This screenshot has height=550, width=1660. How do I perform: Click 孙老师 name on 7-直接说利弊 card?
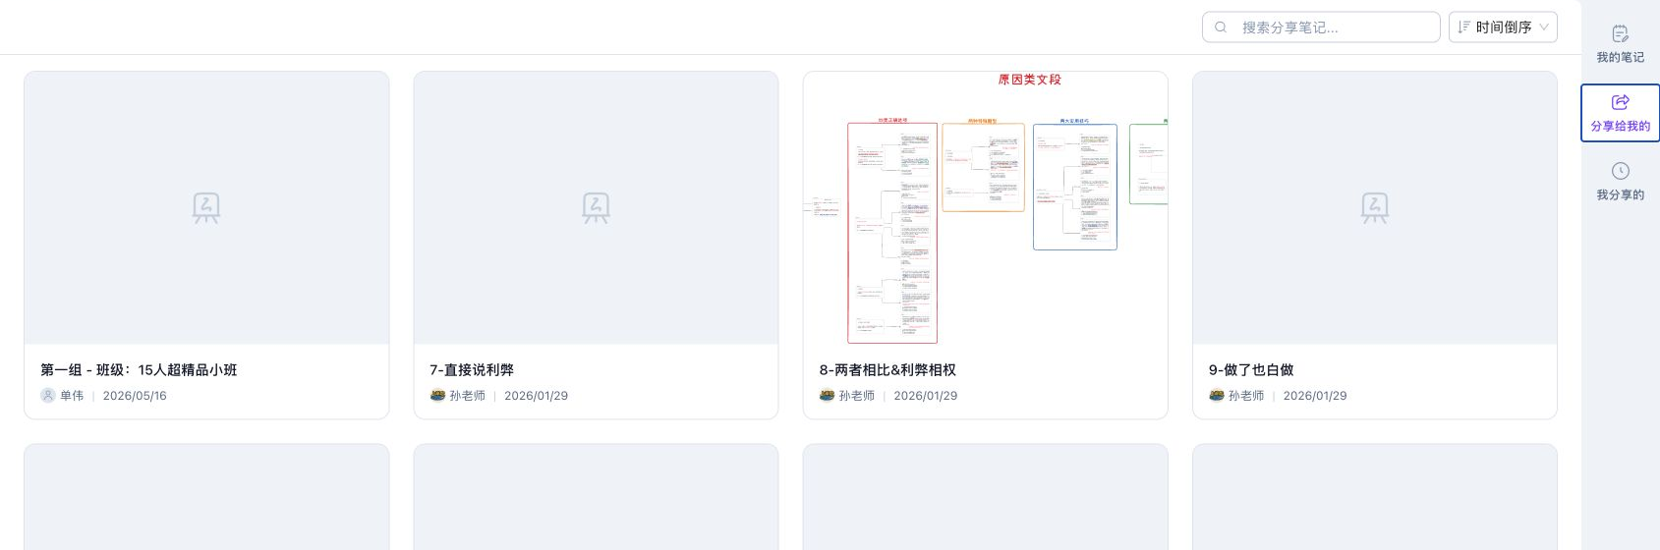(468, 396)
